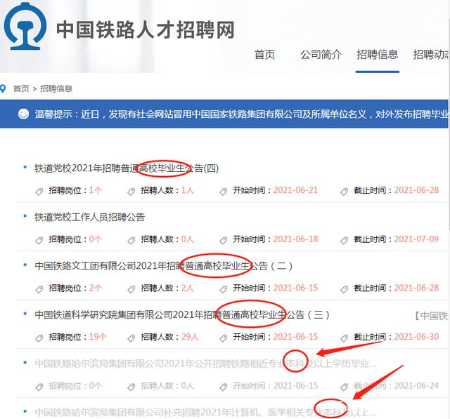Open 中国铁道科学研究院集团 recruitment announcement (三)
The height and width of the screenshot is (419, 450).
click(x=181, y=315)
